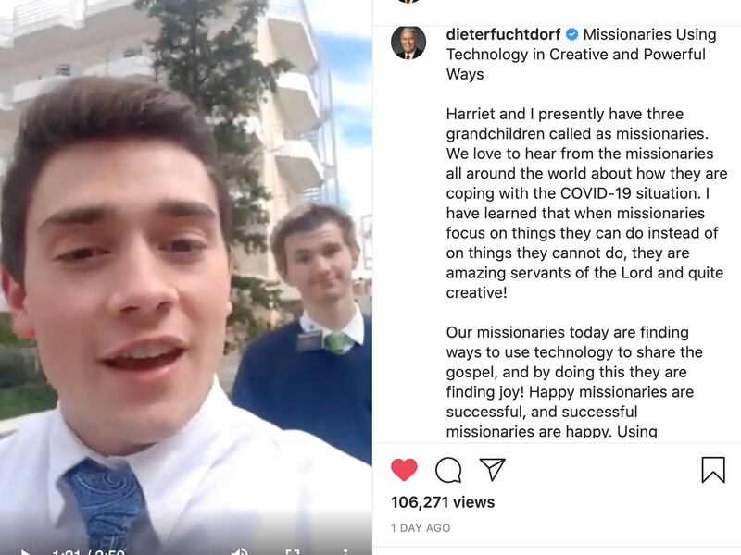Save the post with the bookmark icon

(x=713, y=470)
